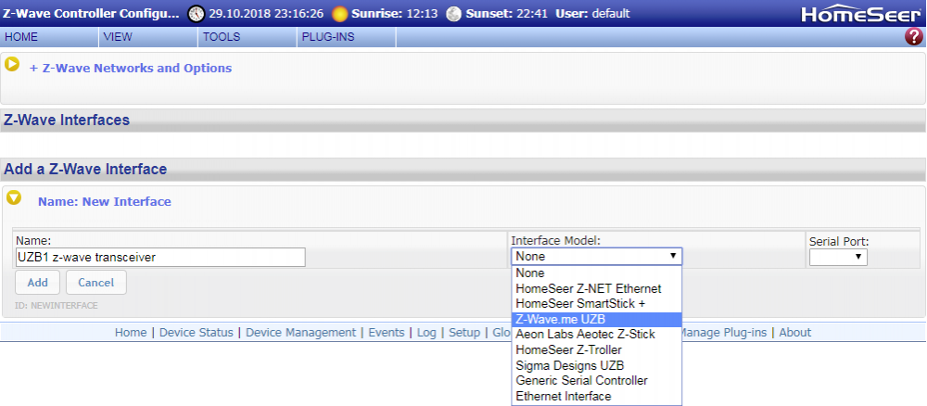Screen dimensions: 927x406
Task: Click the interface Name input field
Action: [x=160, y=257]
